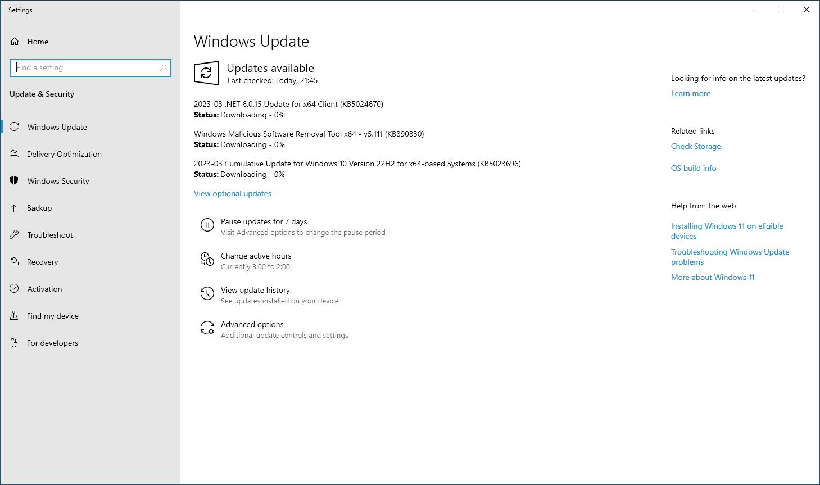Viewport: 820px width, 485px height.
Task: Click the Windows Update sync icon in sidebar
Action: [x=15, y=127]
